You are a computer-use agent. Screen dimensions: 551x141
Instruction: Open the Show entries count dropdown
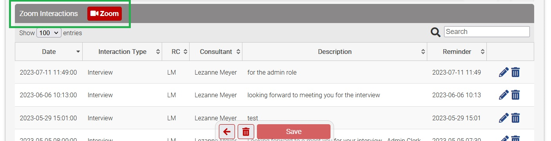tap(49, 33)
